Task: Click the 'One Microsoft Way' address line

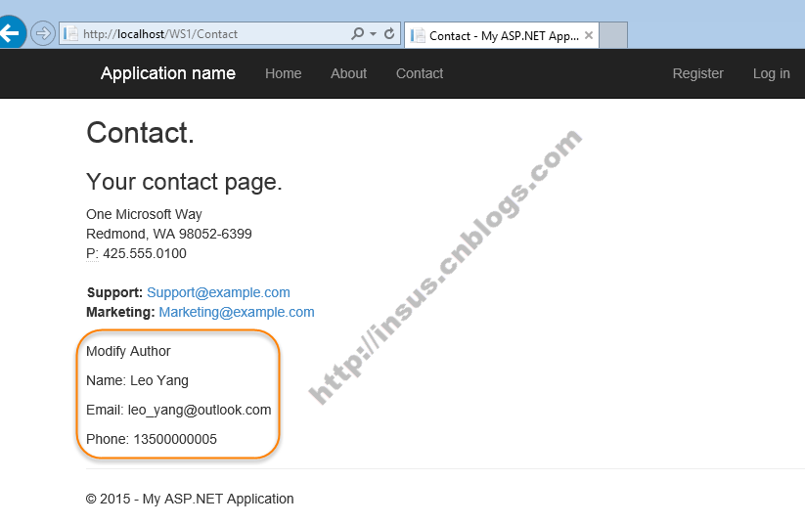Action: coord(144,214)
